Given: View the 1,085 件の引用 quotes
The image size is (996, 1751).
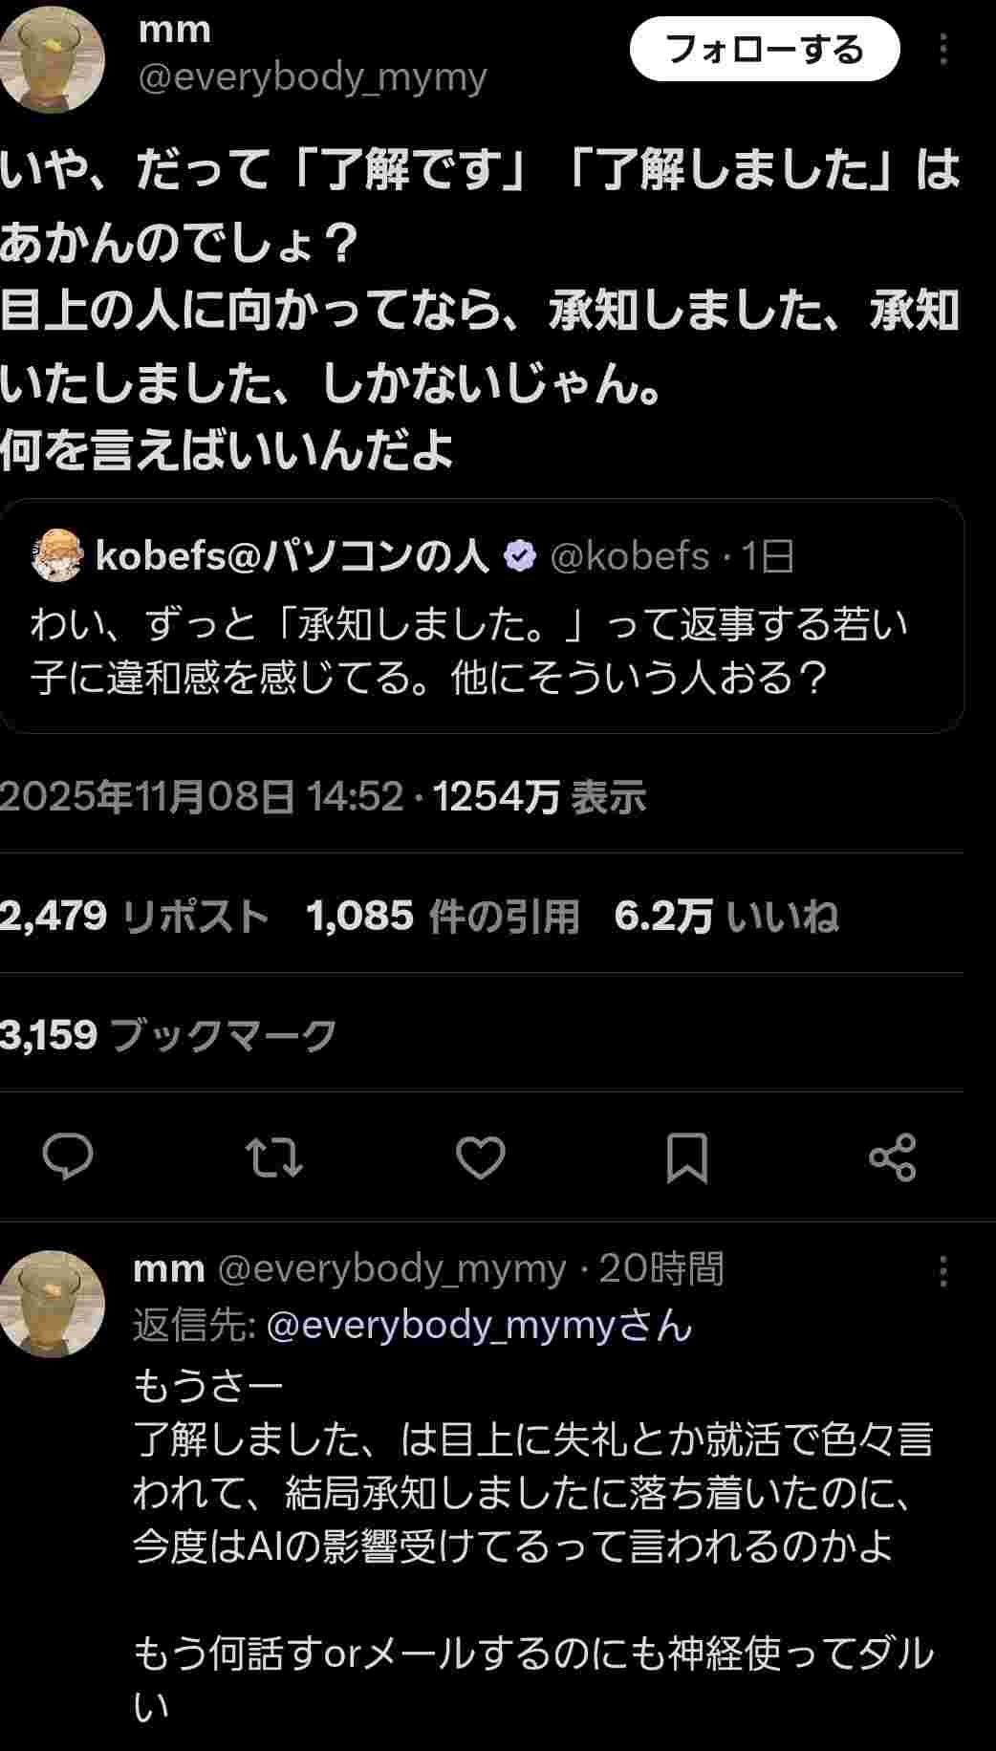Looking at the screenshot, I should point(443,916).
